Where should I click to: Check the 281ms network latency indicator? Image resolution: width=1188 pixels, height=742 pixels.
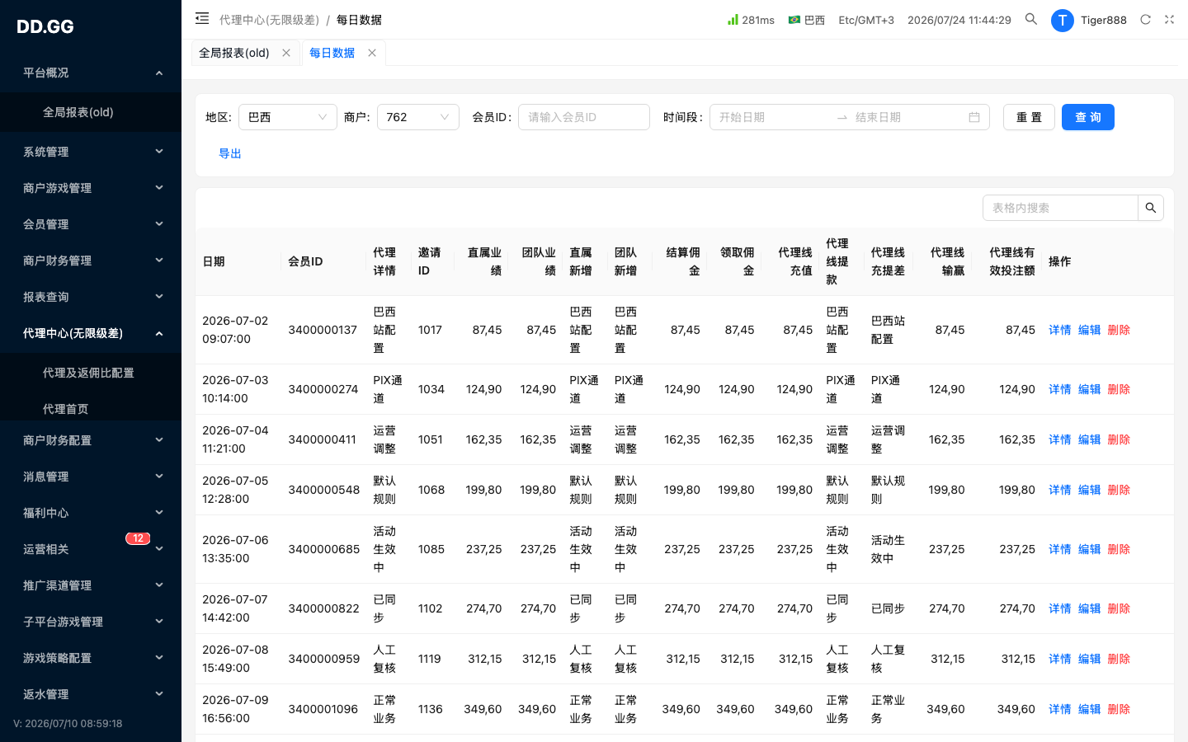click(x=751, y=20)
